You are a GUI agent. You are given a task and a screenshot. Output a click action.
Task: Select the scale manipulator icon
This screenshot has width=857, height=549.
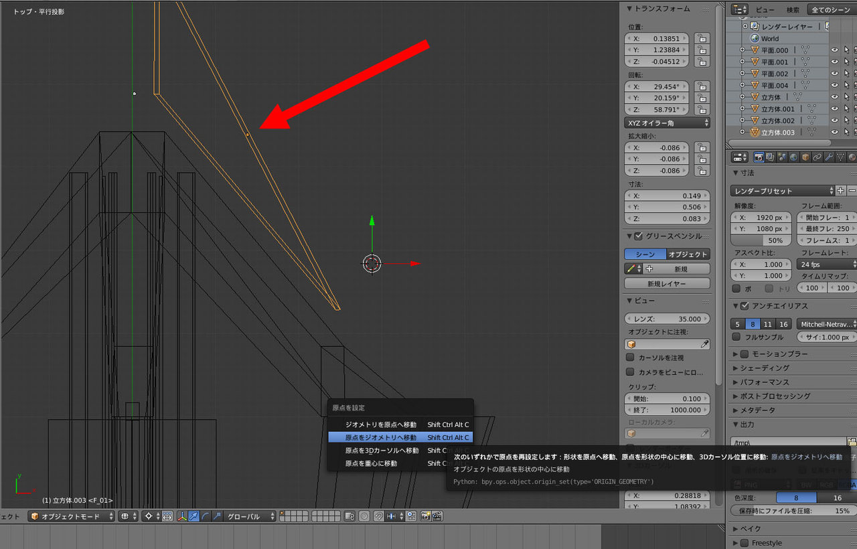217,516
